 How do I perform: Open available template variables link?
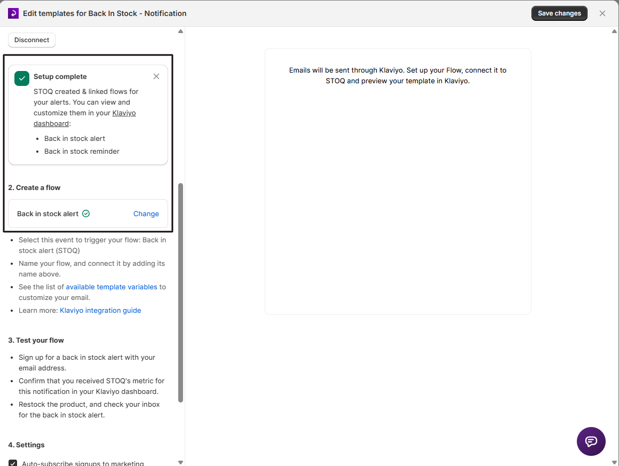[112, 287]
